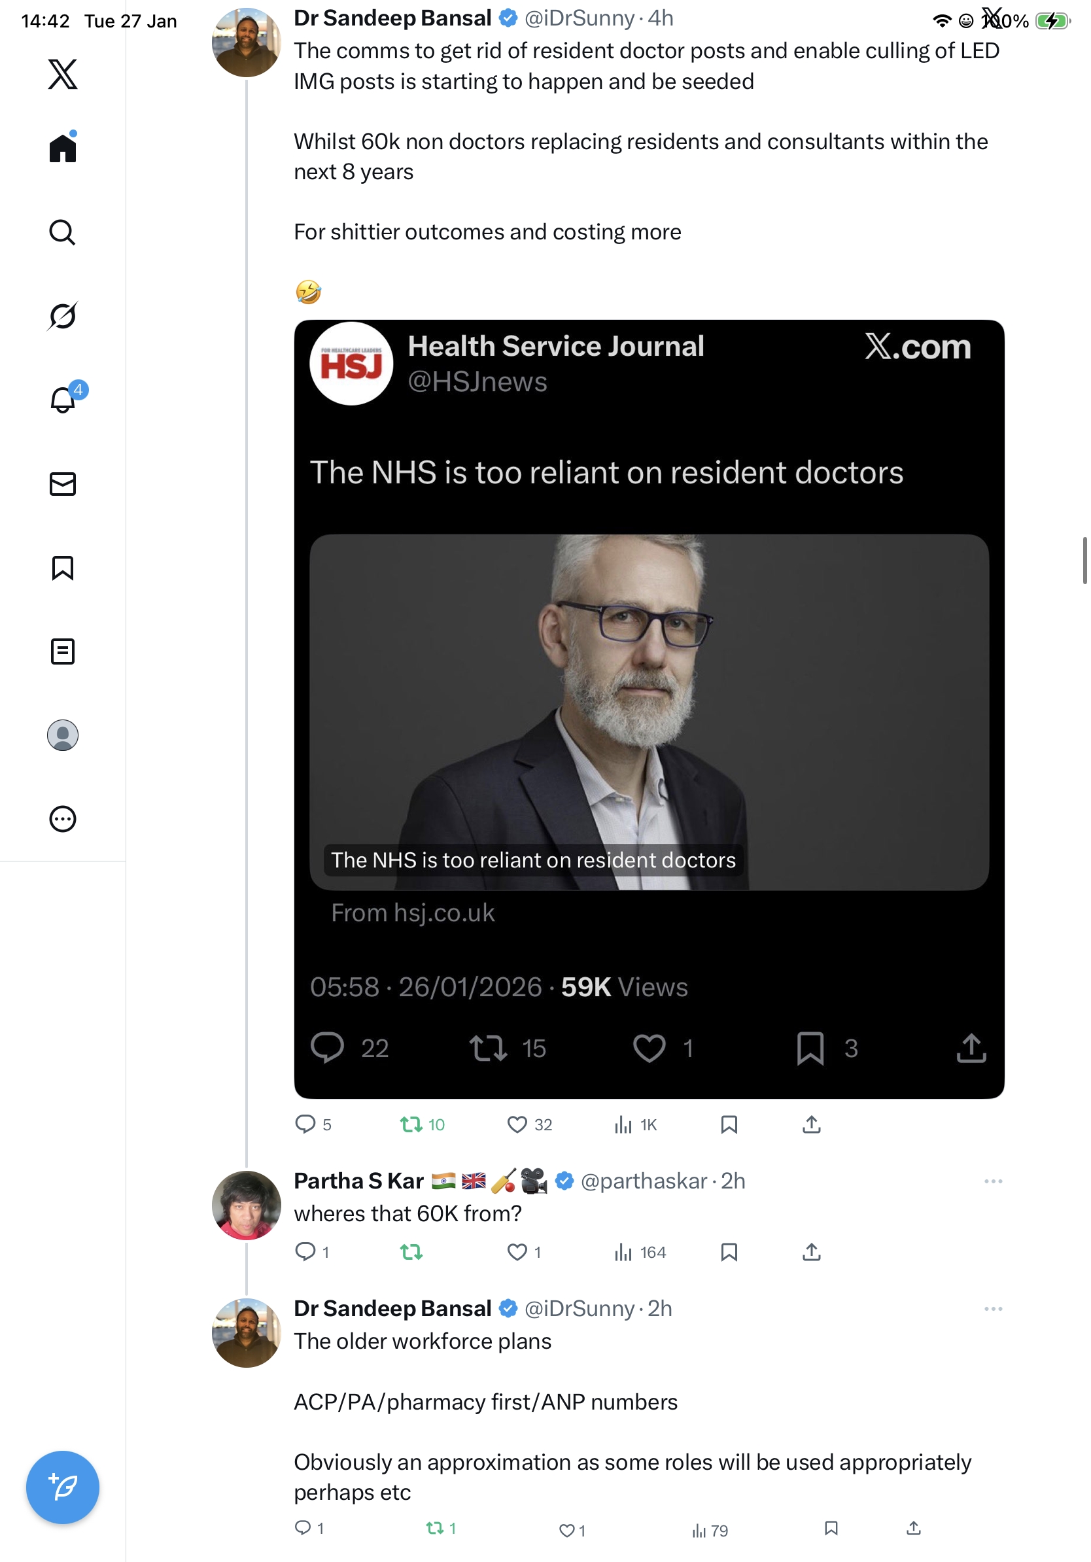
Task: Open Profile from the sidebar
Action: [63, 735]
